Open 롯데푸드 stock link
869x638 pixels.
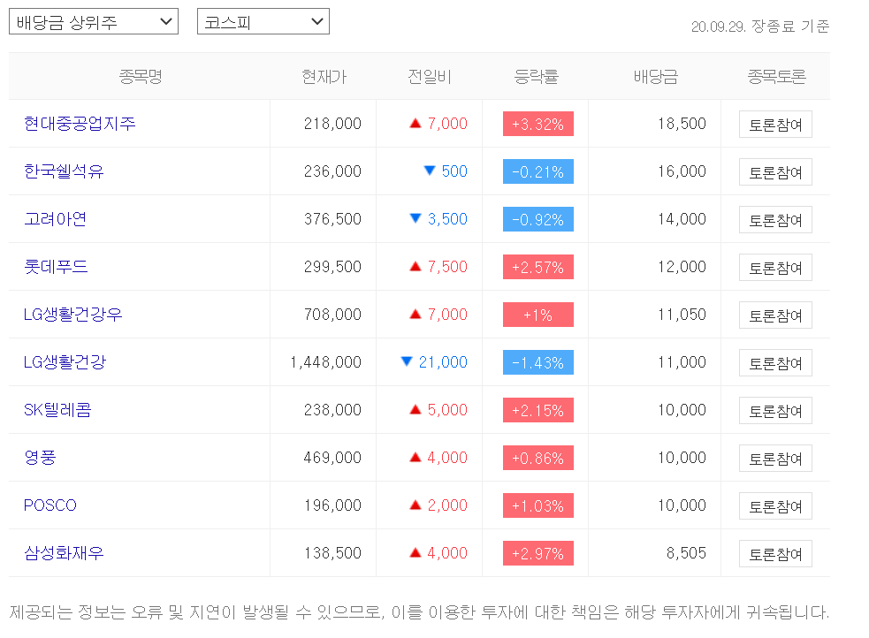(56, 266)
